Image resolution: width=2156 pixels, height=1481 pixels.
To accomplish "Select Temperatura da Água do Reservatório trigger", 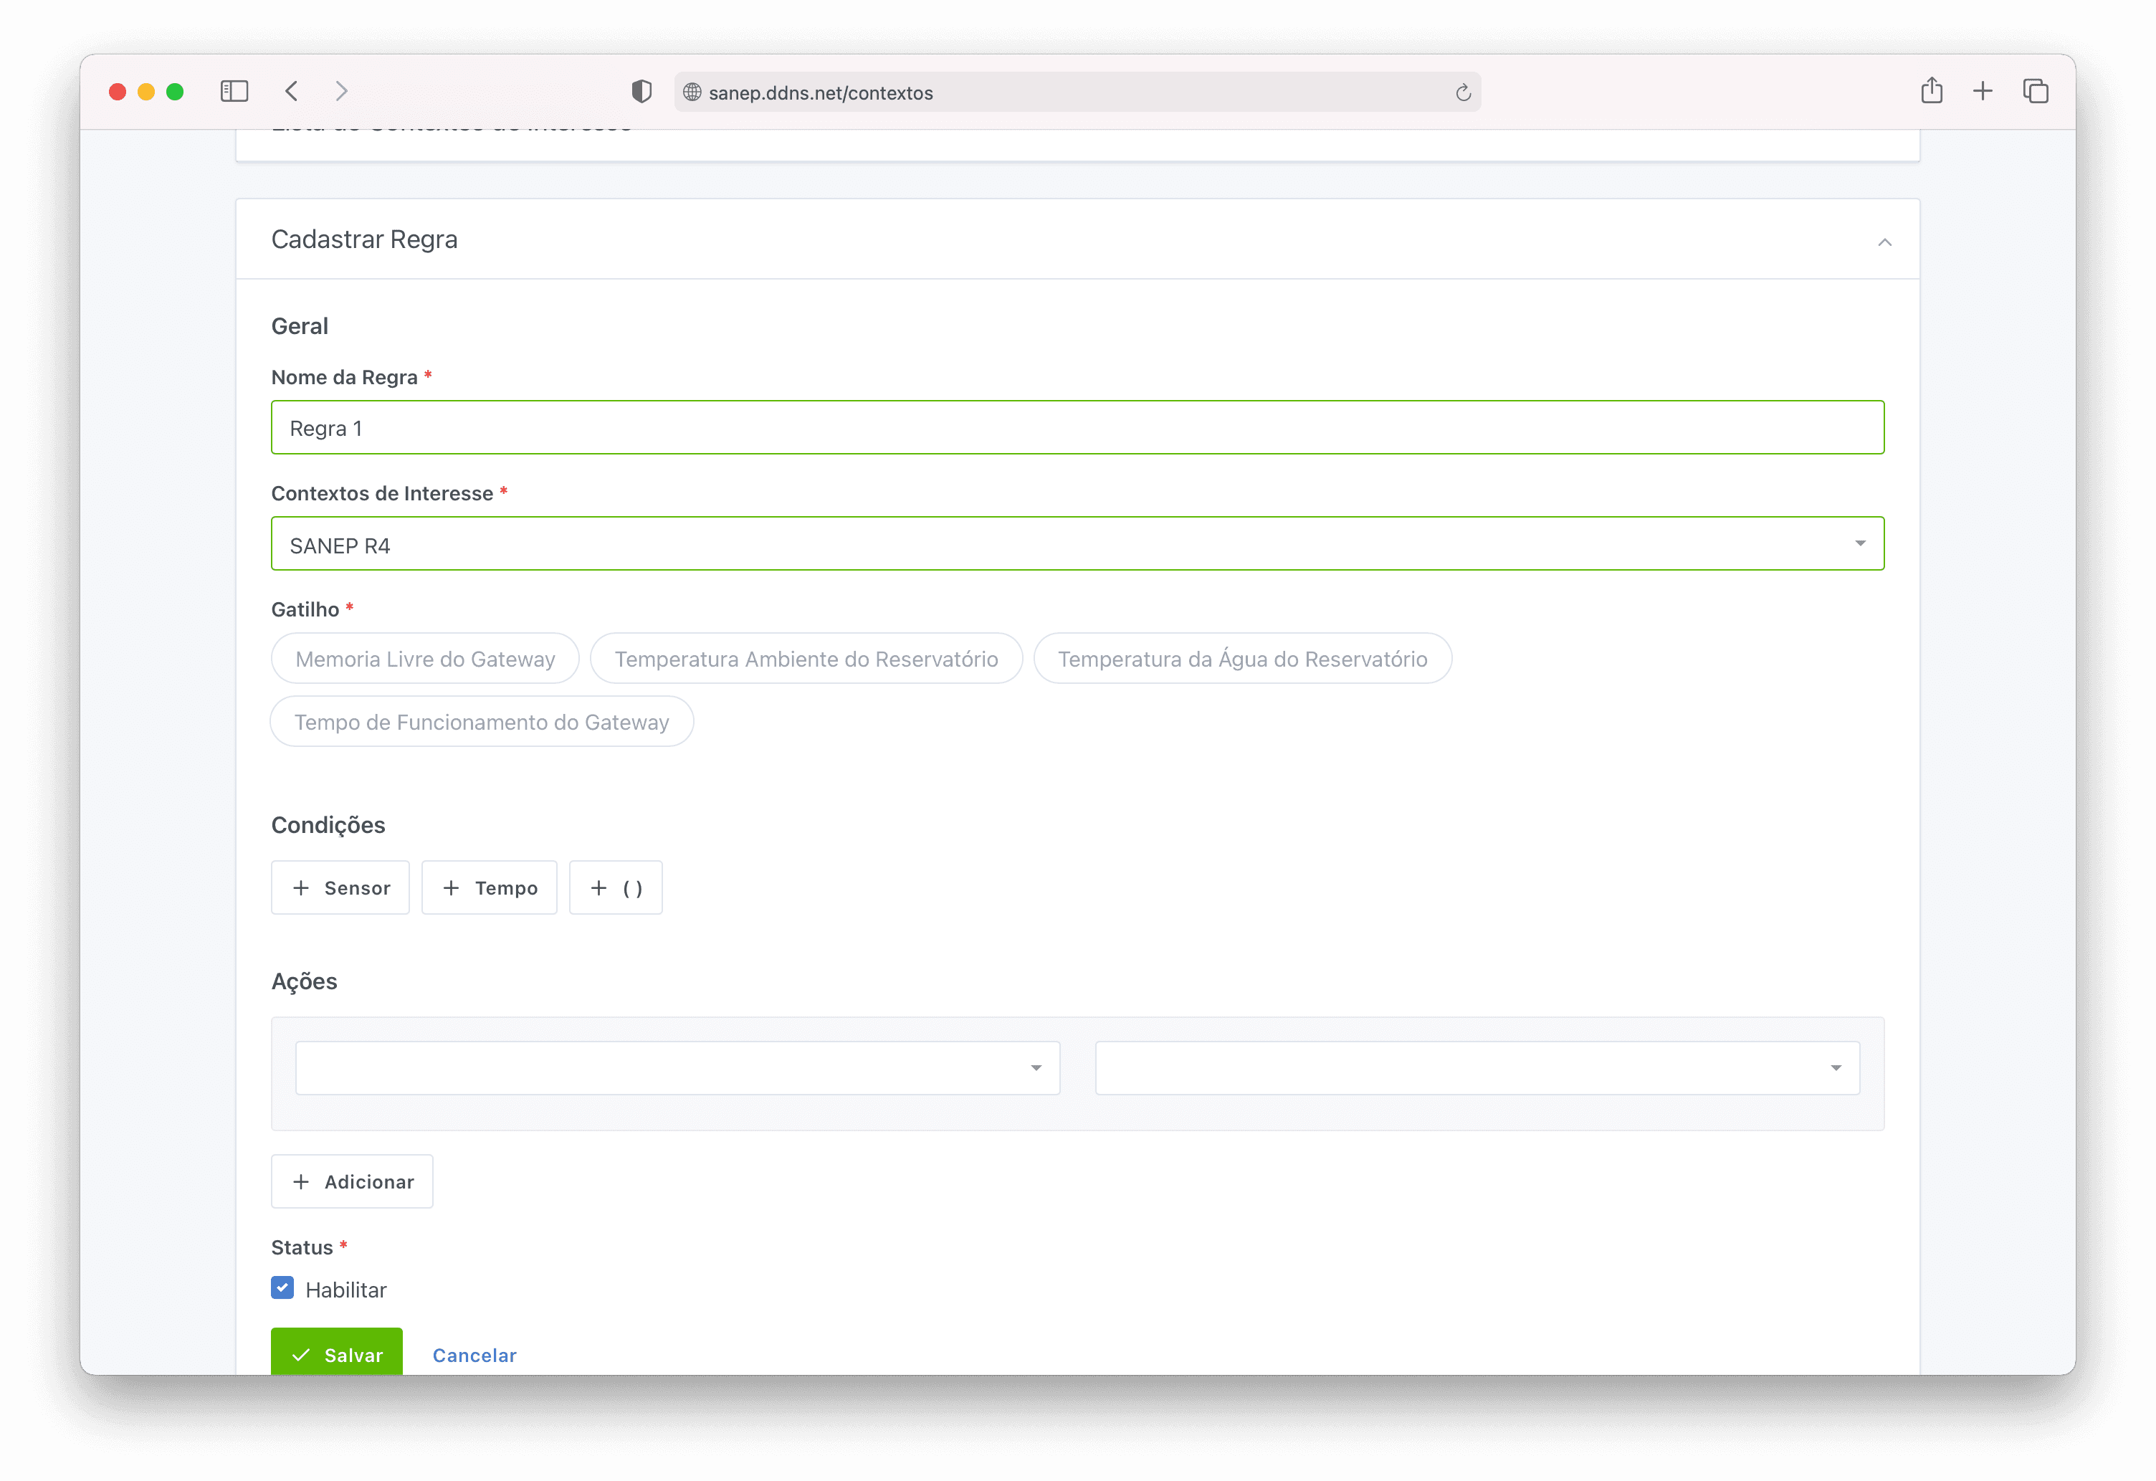I will pyautogui.click(x=1241, y=659).
